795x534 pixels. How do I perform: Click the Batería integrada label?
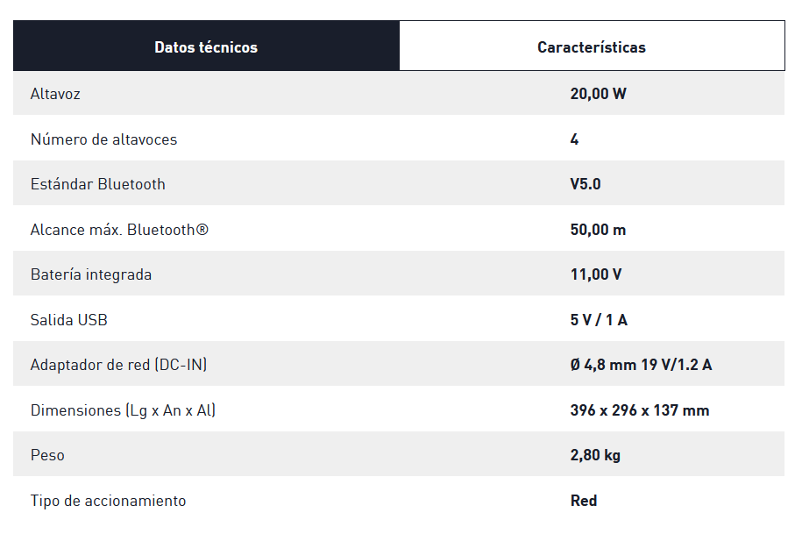[x=91, y=274]
